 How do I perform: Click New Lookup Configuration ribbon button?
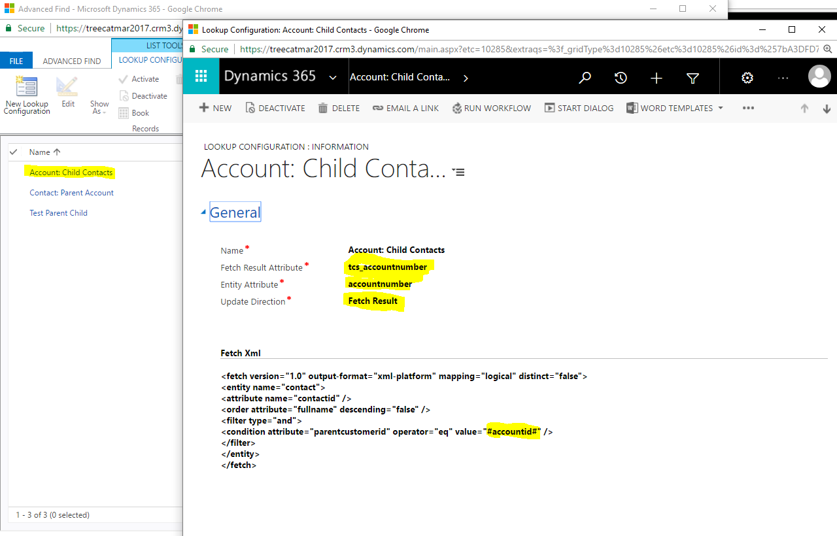27,96
